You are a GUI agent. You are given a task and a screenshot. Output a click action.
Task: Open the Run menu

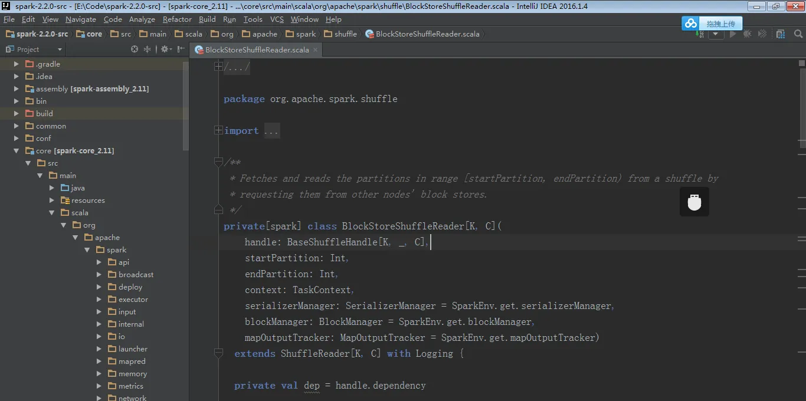pos(230,19)
